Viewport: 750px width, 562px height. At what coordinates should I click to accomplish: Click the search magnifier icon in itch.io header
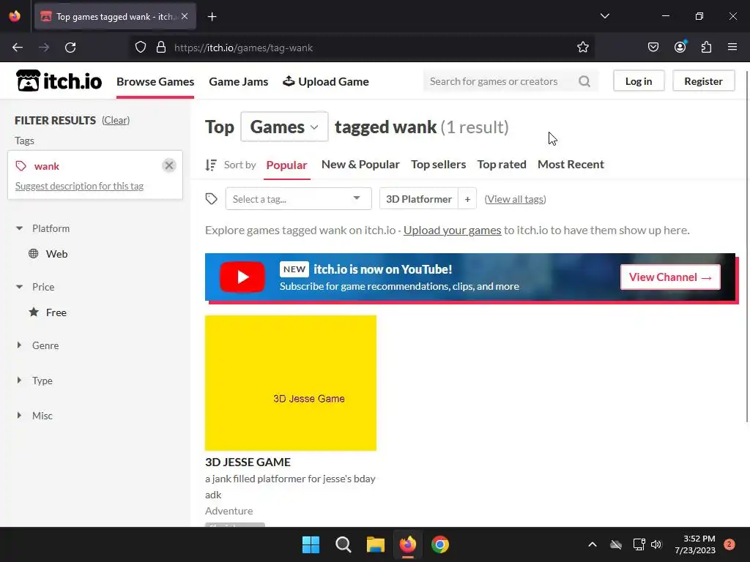tap(584, 81)
